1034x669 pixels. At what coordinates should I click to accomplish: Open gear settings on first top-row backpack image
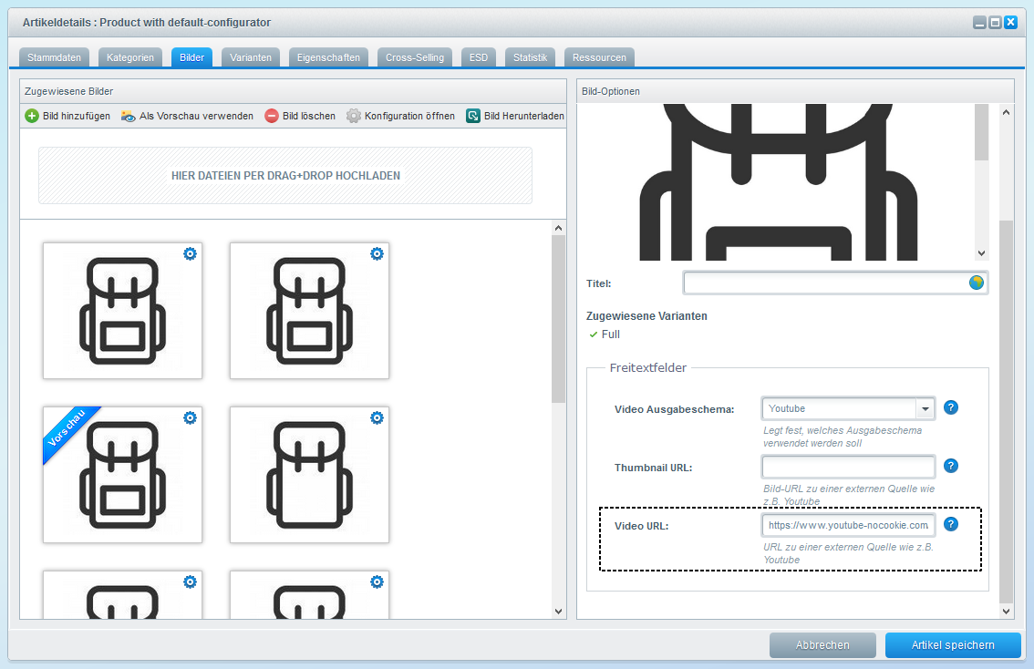pyautogui.click(x=190, y=253)
